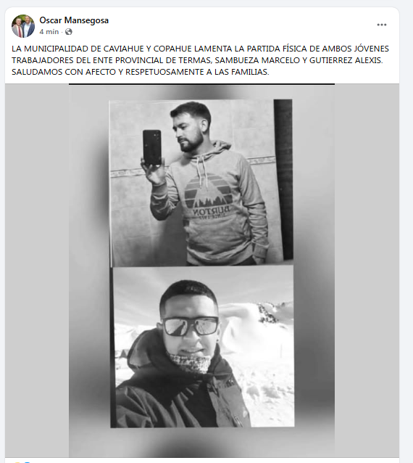413x463 pixels.
Task: Click the mirror selfie photo with Burton hoodie
Action: pyautogui.click(x=201, y=183)
